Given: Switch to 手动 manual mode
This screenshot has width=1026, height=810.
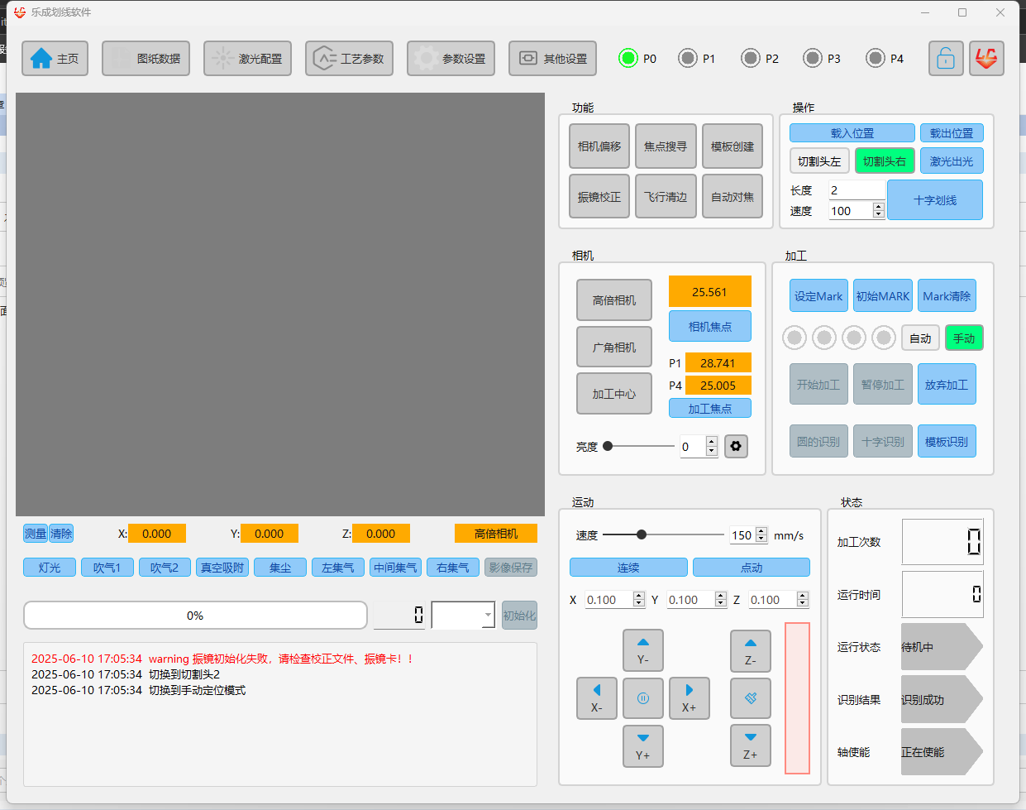Looking at the screenshot, I should (964, 338).
